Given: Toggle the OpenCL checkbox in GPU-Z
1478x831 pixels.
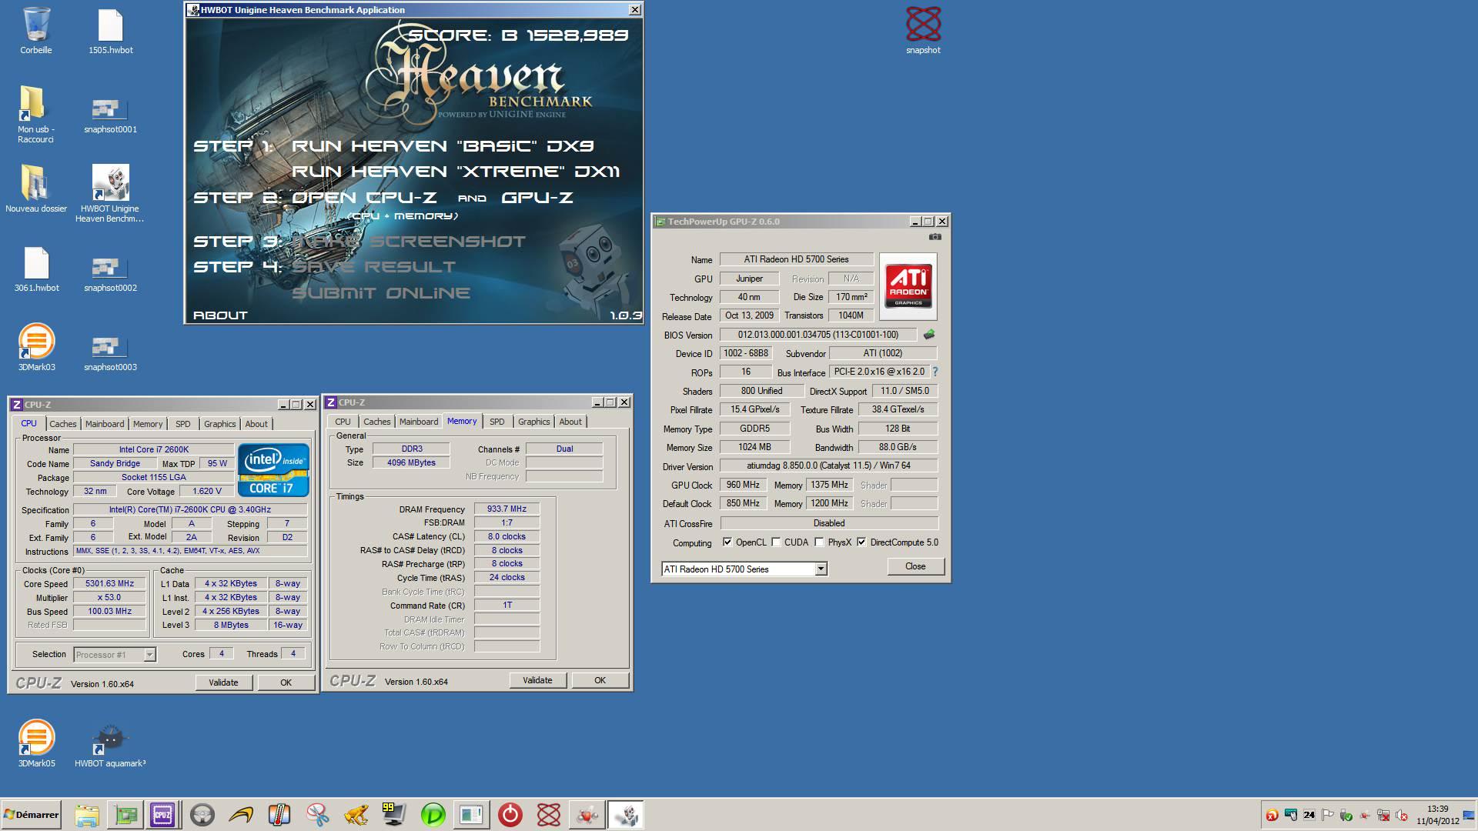Looking at the screenshot, I should pos(727,542).
